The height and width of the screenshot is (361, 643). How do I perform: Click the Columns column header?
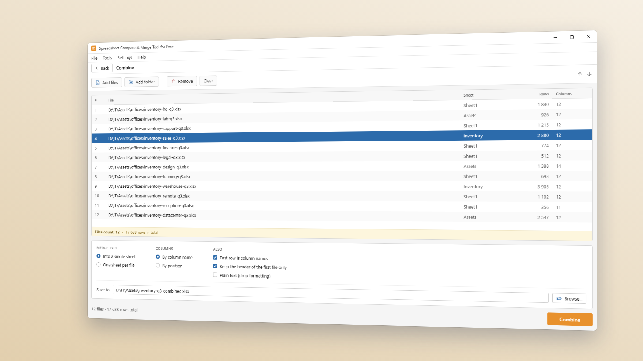(x=564, y=94)
